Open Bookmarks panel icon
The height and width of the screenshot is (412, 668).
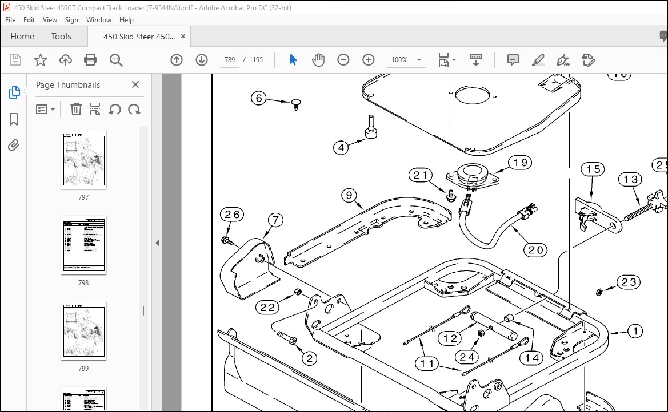point(14,119)
